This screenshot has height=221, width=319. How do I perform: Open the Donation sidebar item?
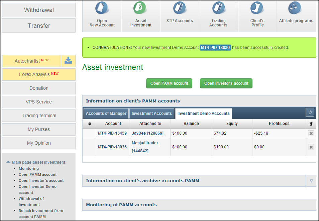point(39,88)
